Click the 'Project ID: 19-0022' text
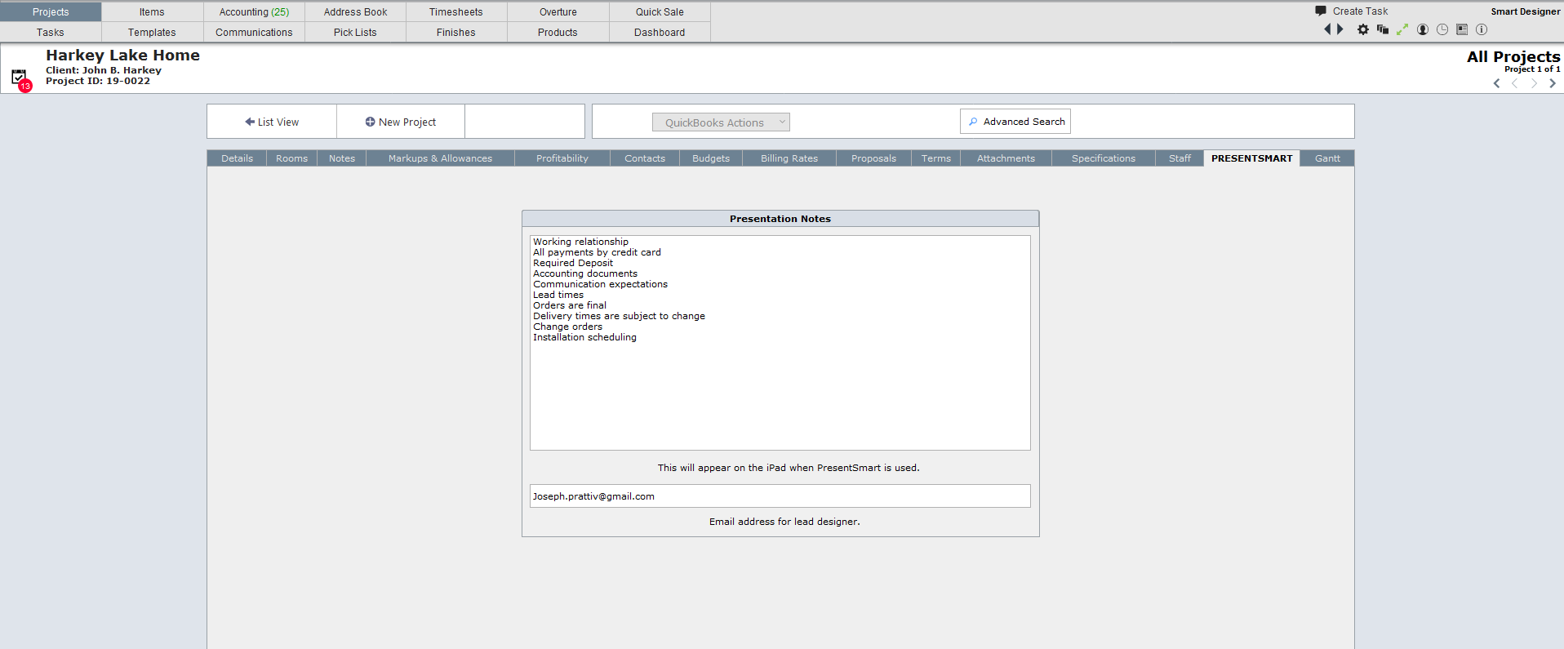 tap(98, 81)
